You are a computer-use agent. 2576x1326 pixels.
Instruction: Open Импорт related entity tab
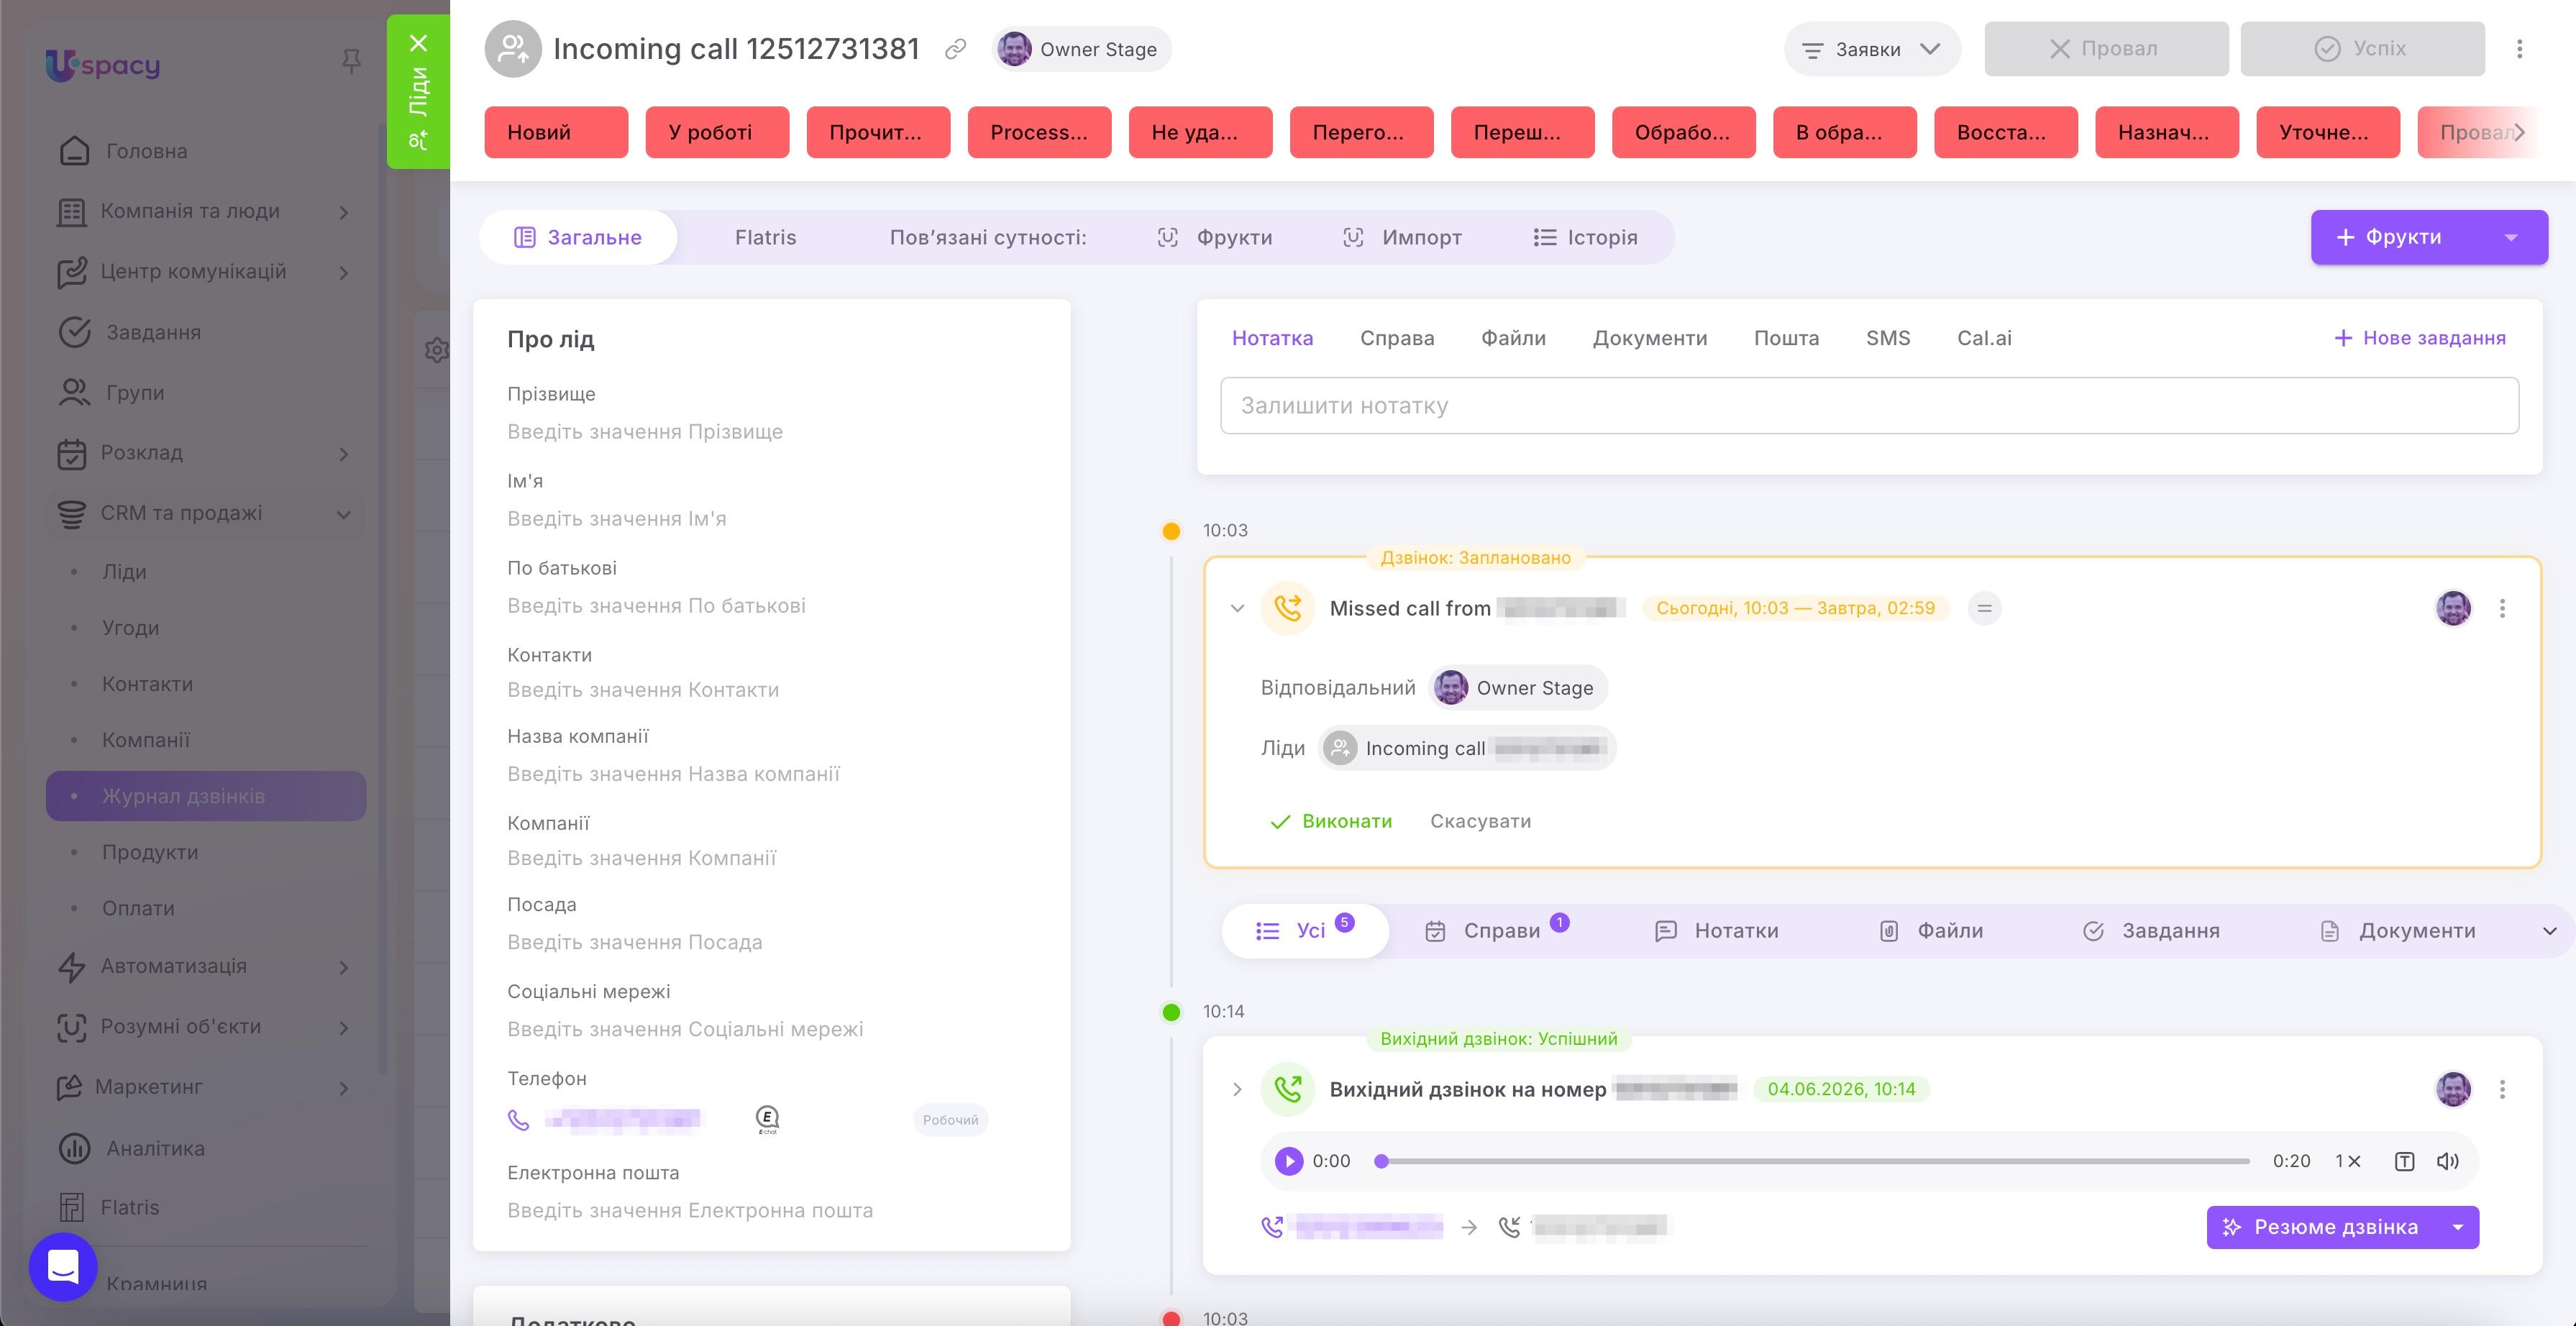pyautogui.click(x=1402, y=237)
